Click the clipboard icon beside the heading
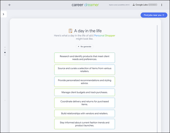 (x=71, y=31)
